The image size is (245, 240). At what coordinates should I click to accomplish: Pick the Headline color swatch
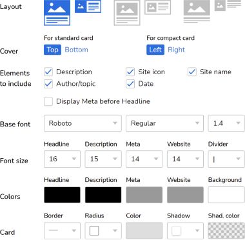coord(62,195)
